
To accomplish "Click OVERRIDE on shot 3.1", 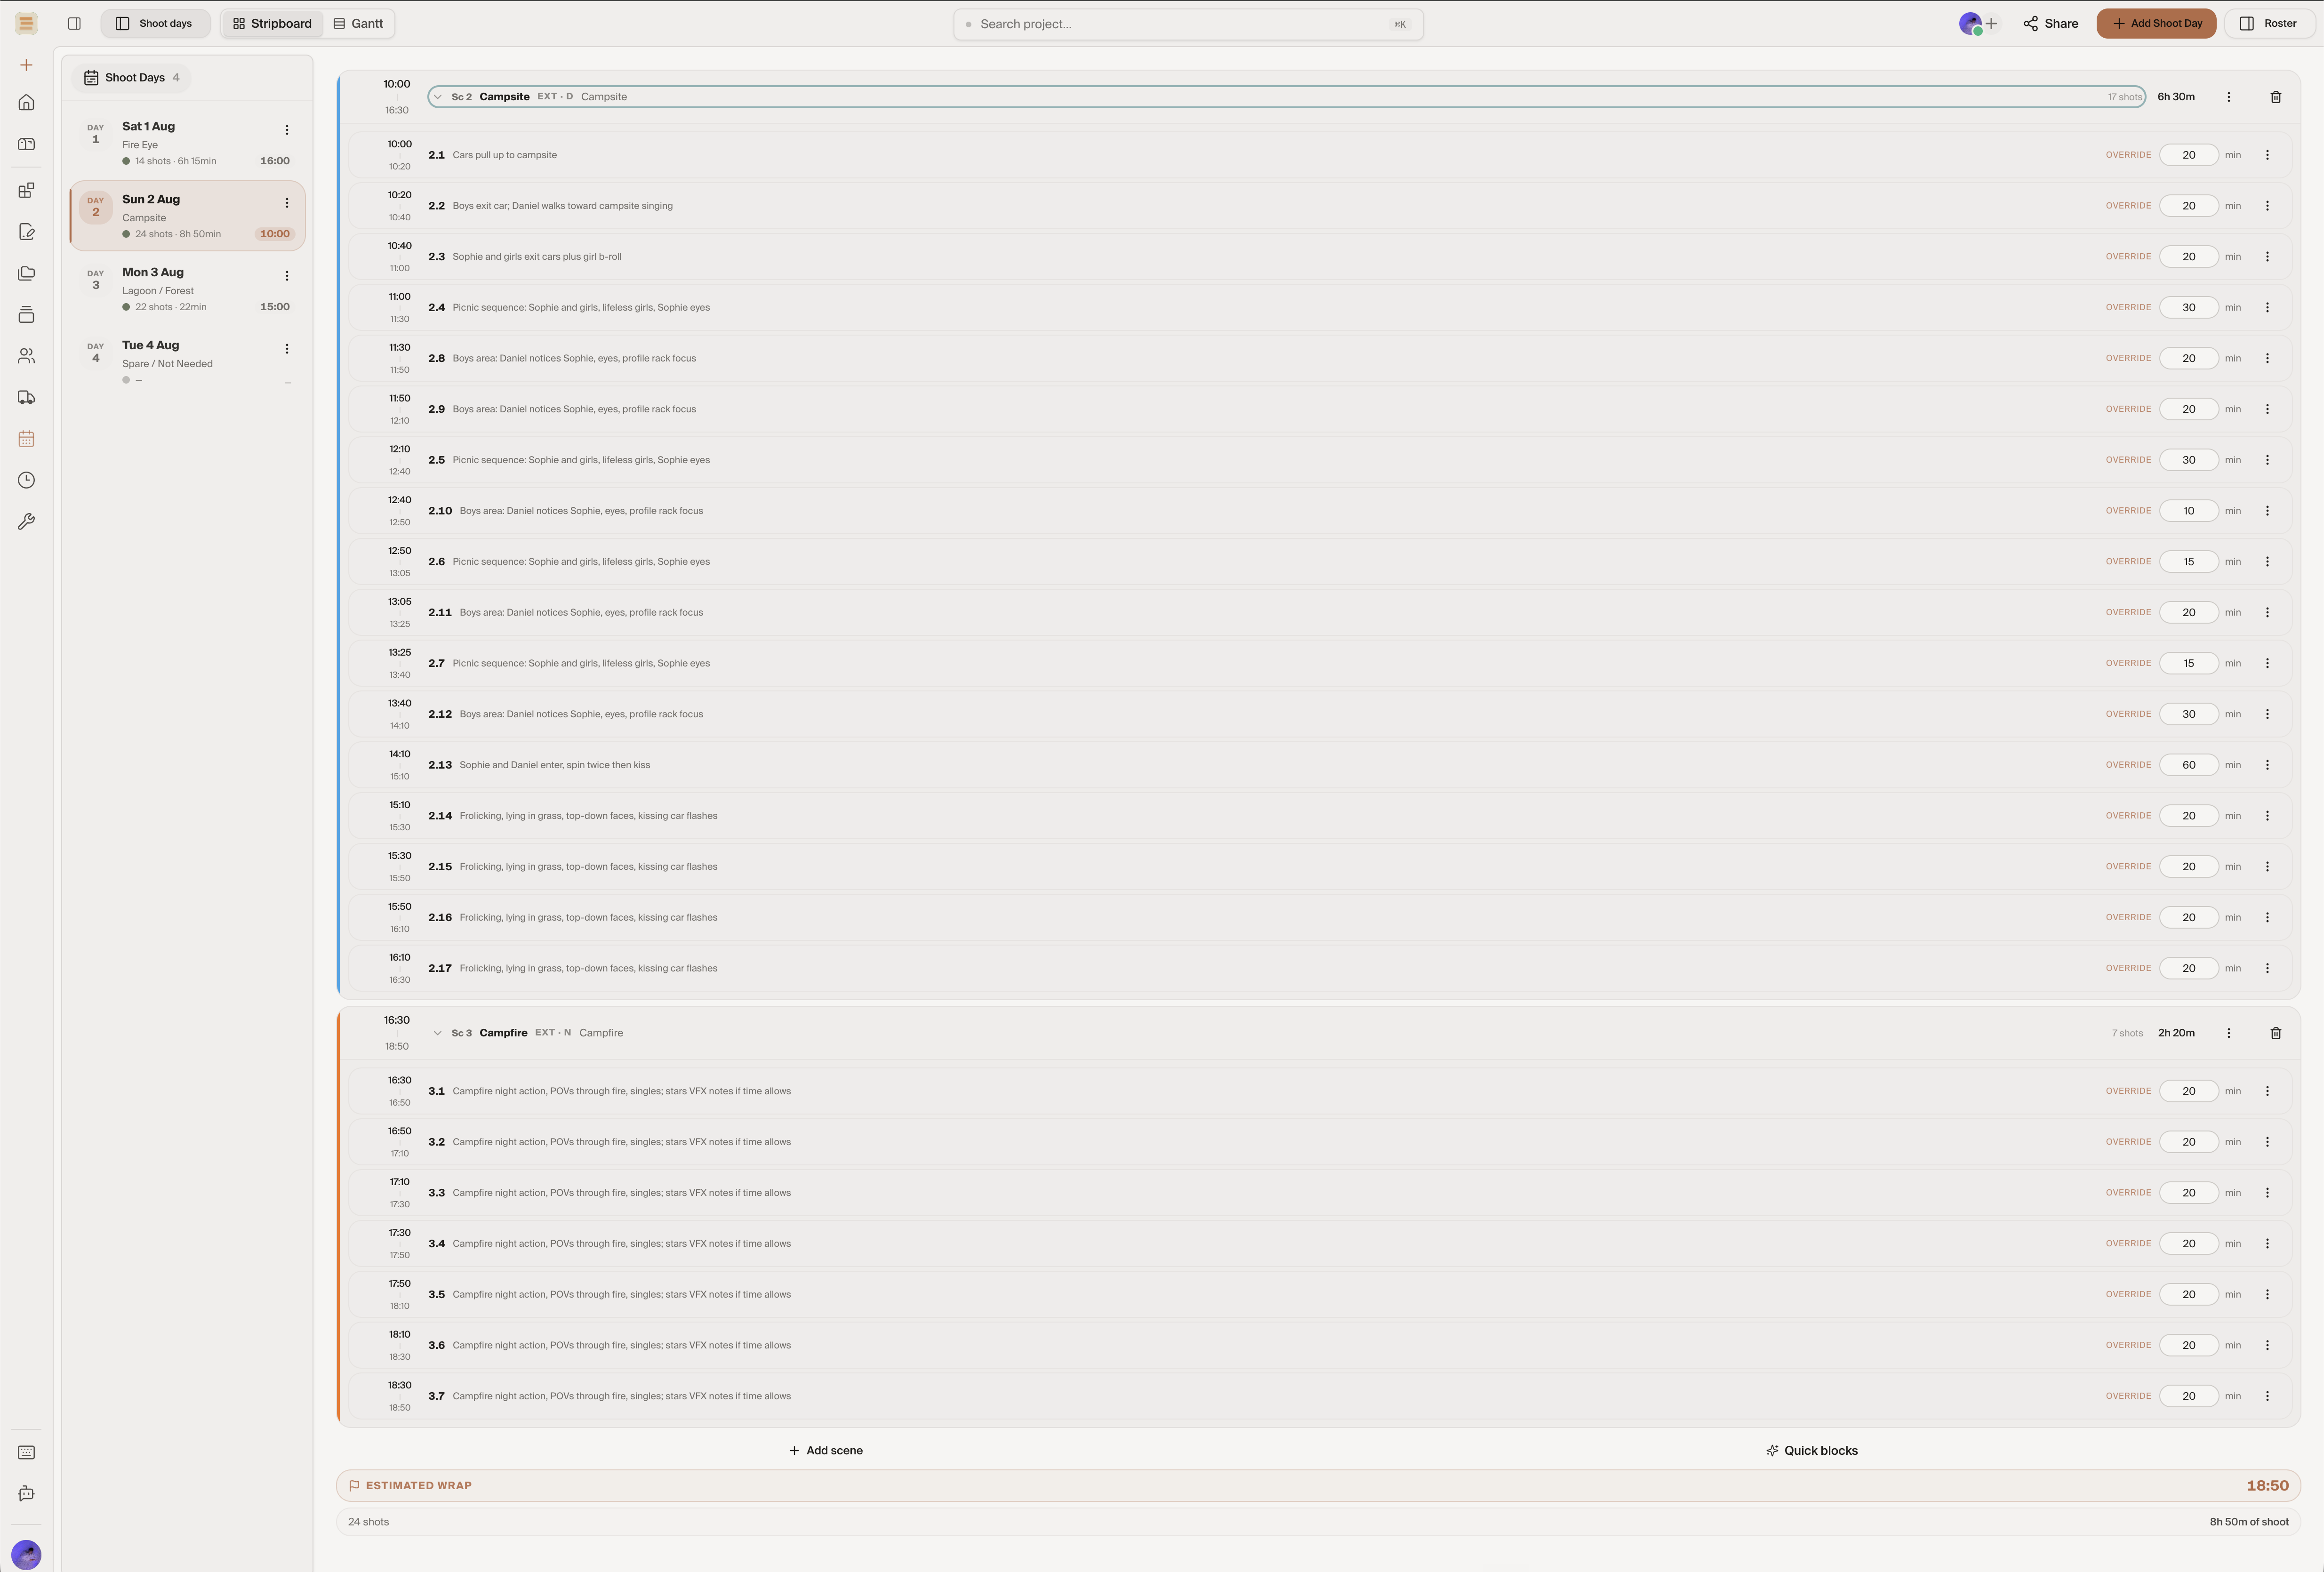I will click(2128, 1091).
